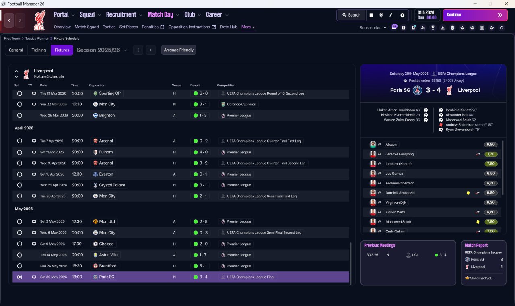515x306 pixels.
Task: Open the shirt bookmark shortcut
Action: 404,27
